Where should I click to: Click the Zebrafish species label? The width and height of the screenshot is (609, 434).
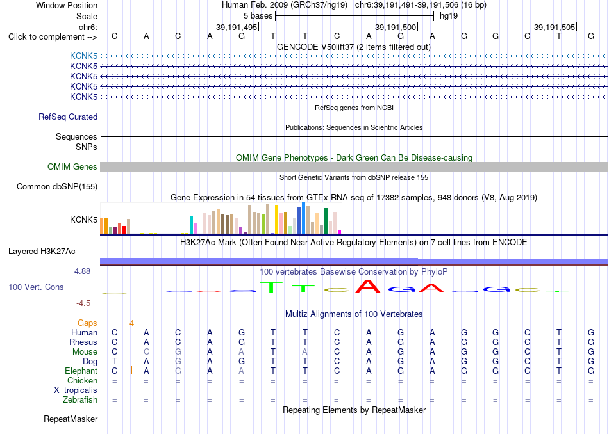pyautogui.click(x=80, y=399)
